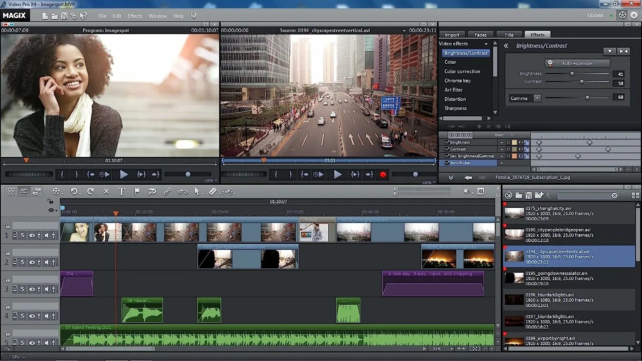Open the Gamma dropdown
The width and height of the screenshot is (642, 361).
(537, 98)
